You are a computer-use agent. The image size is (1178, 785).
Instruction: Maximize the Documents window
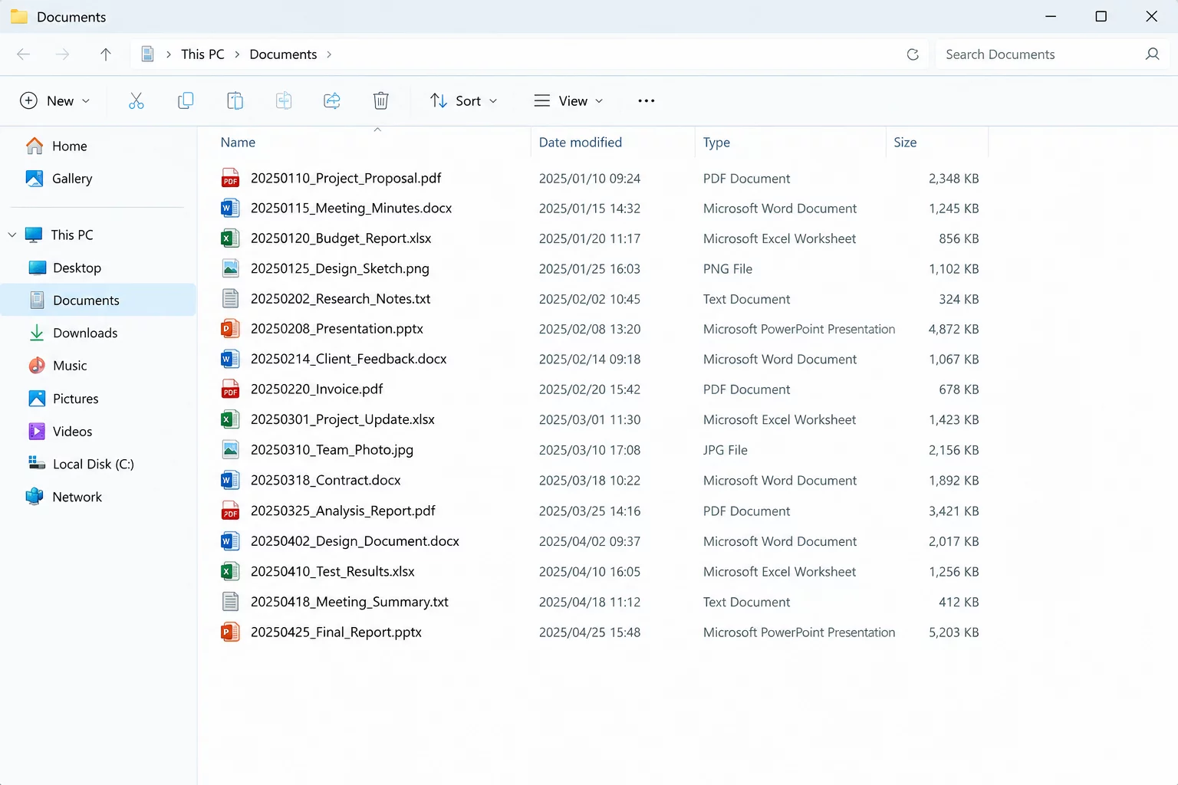[1101, 16]
